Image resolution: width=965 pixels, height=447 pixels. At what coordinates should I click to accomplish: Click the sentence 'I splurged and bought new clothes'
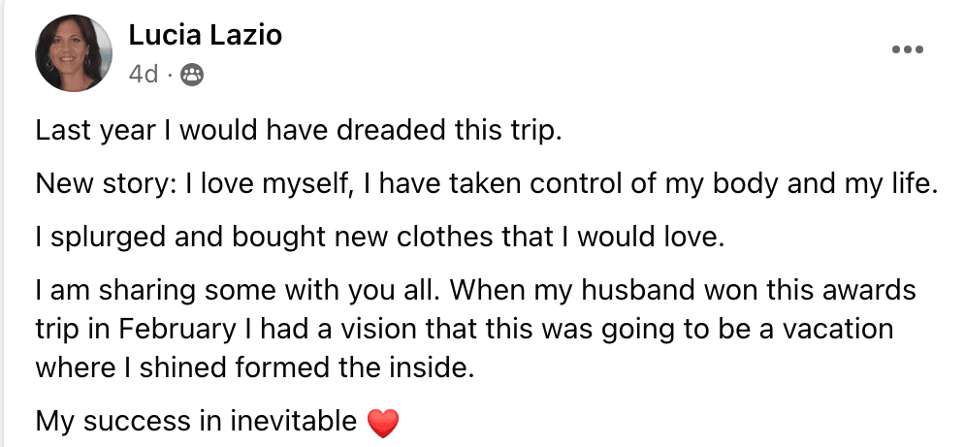(379, 238)
